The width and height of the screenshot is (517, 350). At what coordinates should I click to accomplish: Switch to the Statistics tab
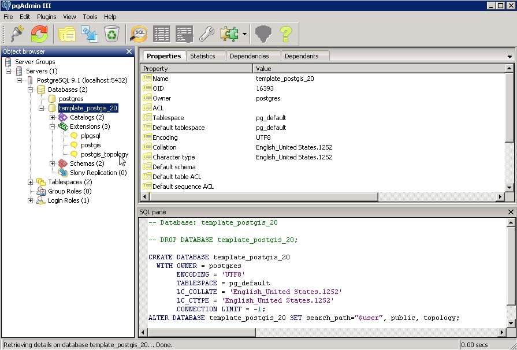[206, 56]
